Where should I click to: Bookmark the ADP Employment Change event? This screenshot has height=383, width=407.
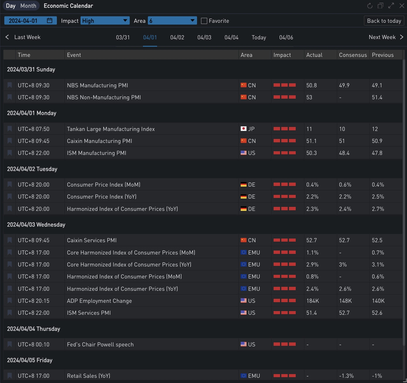[x=10, y=301]
